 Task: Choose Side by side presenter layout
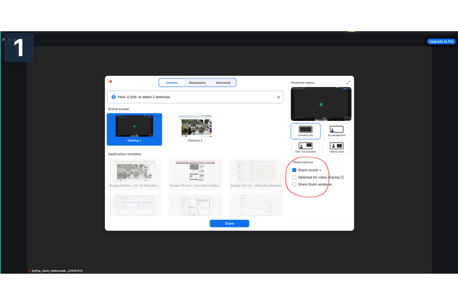click(x=336, y=148)
